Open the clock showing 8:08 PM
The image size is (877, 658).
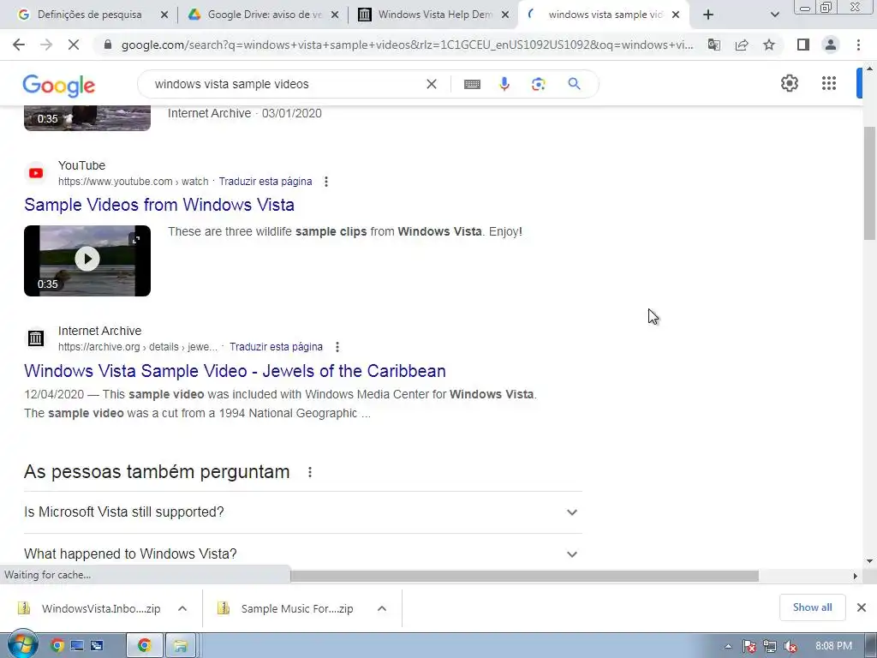[x=833, y=646]
